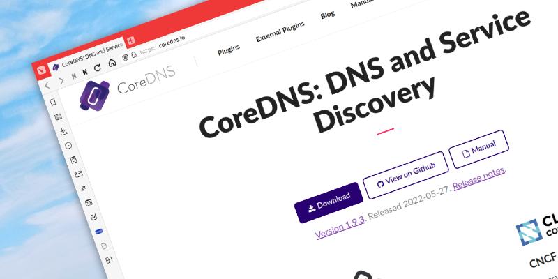The image size is (558, 279).
Task: Open the Notes panel icon
Action: click(73, 160)
